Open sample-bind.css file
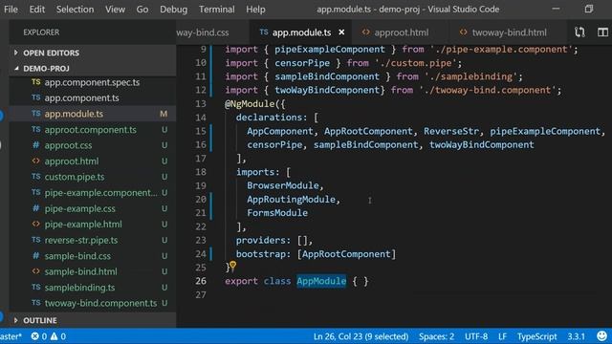Image resolution: width=612 pixels, height=344 pixels. pos(77,256)
